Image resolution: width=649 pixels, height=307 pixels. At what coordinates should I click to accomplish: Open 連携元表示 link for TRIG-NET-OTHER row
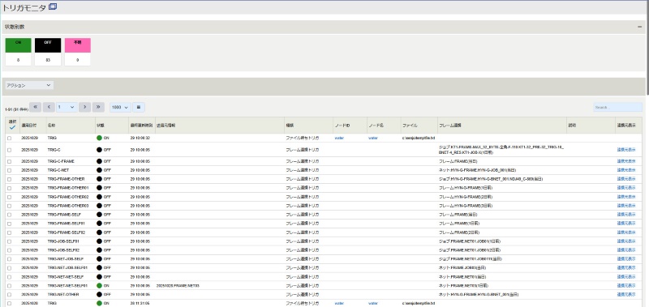tap(626, 295)
